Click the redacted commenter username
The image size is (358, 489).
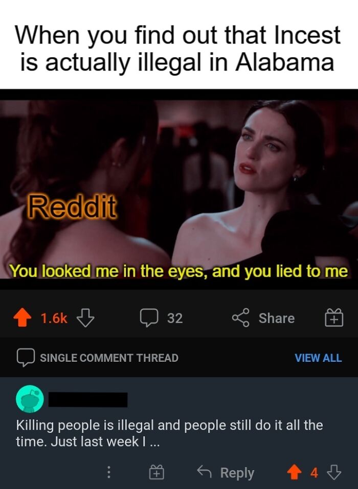tap(87, 400)
